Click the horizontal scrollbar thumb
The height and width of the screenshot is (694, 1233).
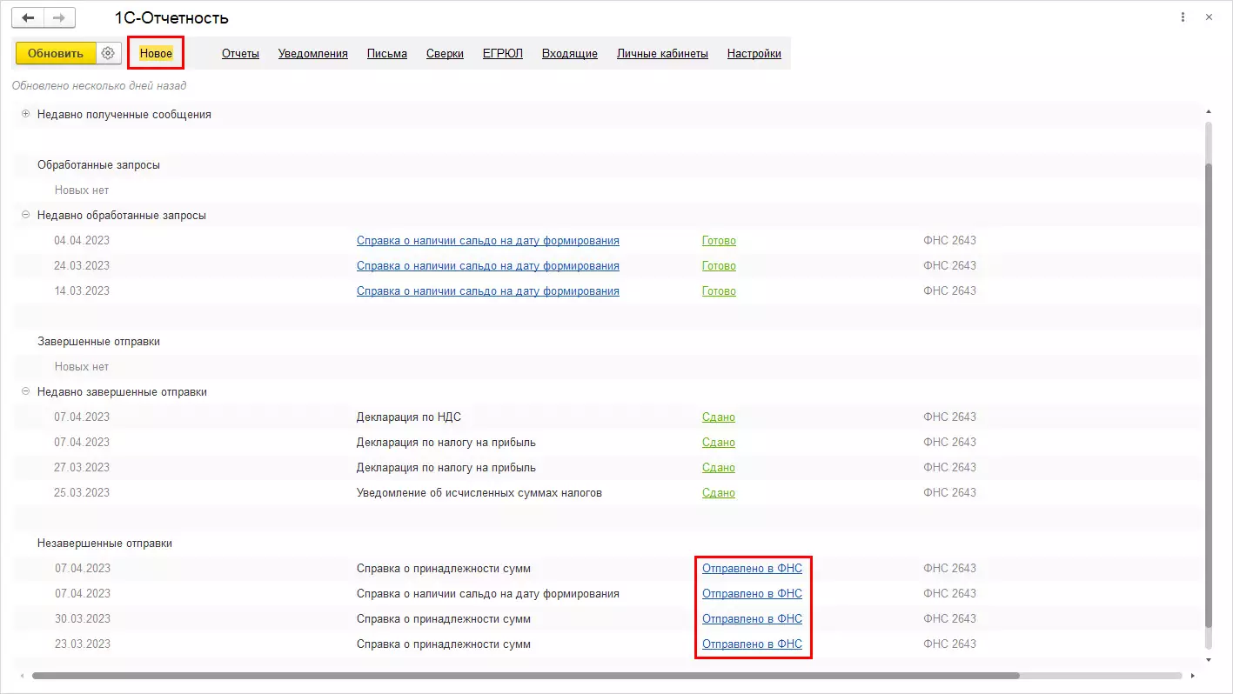click(x=526, y=676)
